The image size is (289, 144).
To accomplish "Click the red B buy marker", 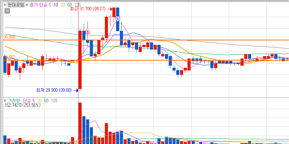I will pos(88,31).
